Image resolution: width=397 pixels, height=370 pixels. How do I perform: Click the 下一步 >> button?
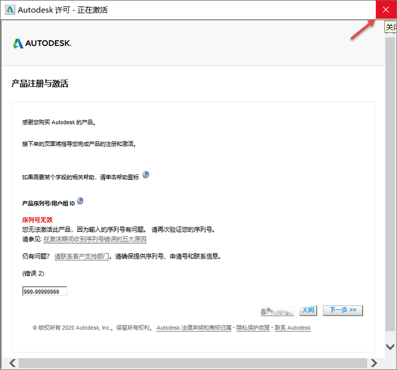(343, 310)
